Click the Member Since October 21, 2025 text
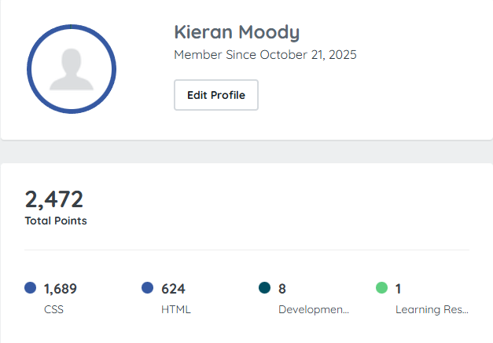The height and width of the screenshot is (343, 493). pyautogui.click(x=265, y=55)
